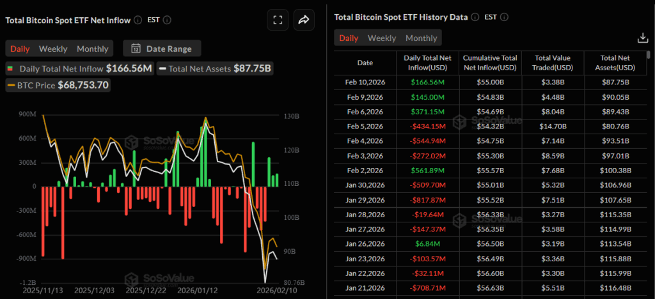Select Weekly tab in History Data table

[x=382, y=38]
